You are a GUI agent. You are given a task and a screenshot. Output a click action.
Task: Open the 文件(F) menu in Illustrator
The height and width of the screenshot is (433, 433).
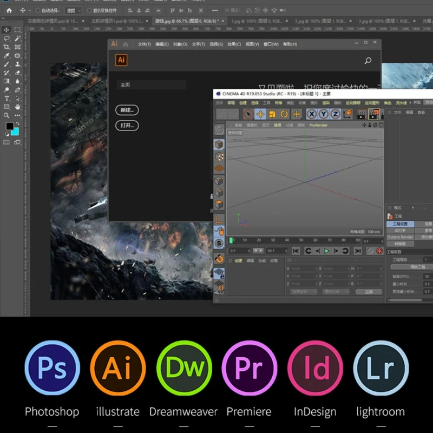[144, 44]
